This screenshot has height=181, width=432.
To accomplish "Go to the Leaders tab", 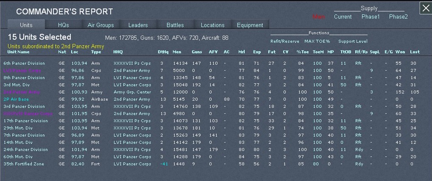I will coord(138,25).
